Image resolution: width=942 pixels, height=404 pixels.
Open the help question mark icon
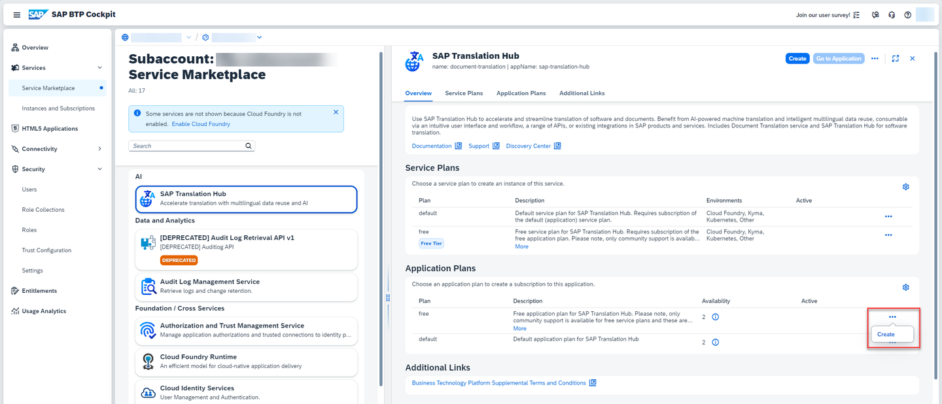click(908, 15)
